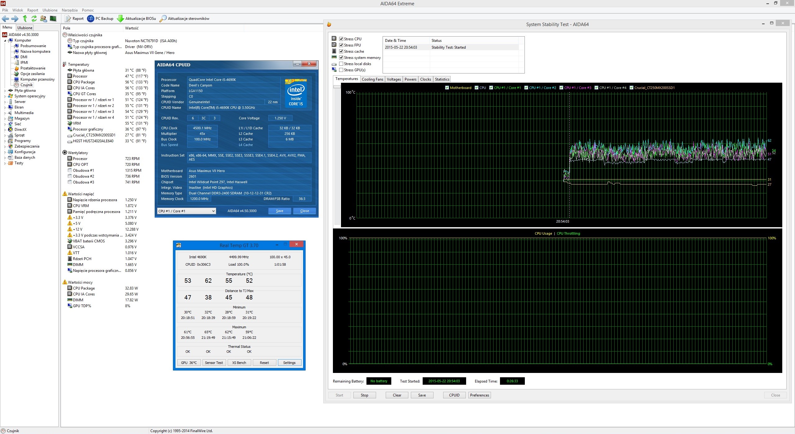Click the Aktualizacje BIOSu green arrow icon

[x=120, y=19]
